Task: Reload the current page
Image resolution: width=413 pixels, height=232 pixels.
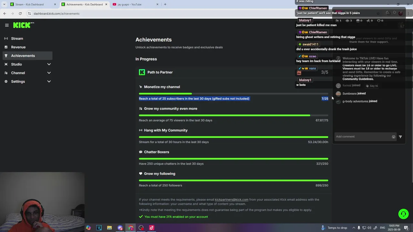Action: tap(20, 14)
